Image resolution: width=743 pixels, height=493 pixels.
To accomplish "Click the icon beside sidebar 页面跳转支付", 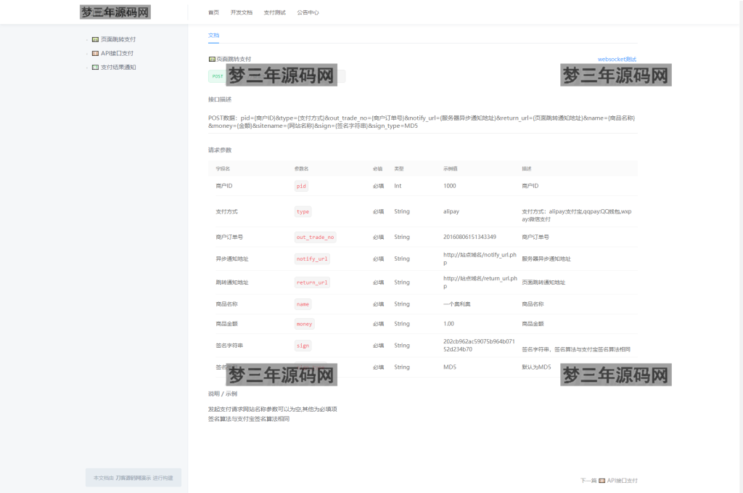I will [95, 39].
